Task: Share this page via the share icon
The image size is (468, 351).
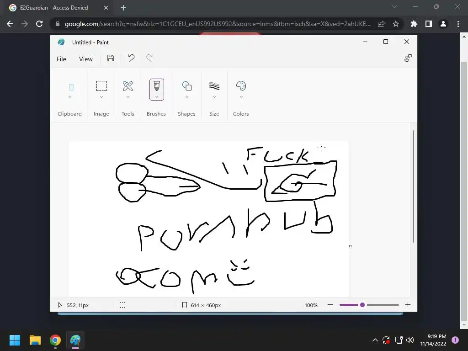Action: tap(381, 24)
